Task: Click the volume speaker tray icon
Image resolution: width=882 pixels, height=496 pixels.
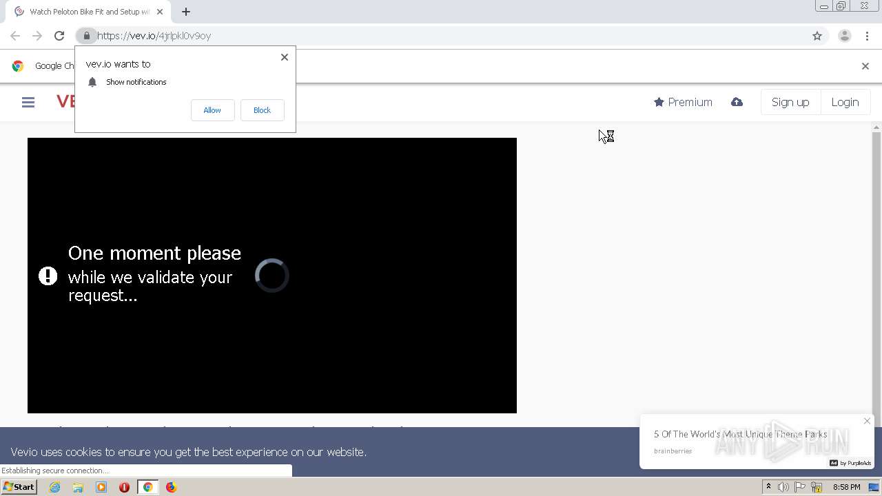Action: (x=783, y=487)
